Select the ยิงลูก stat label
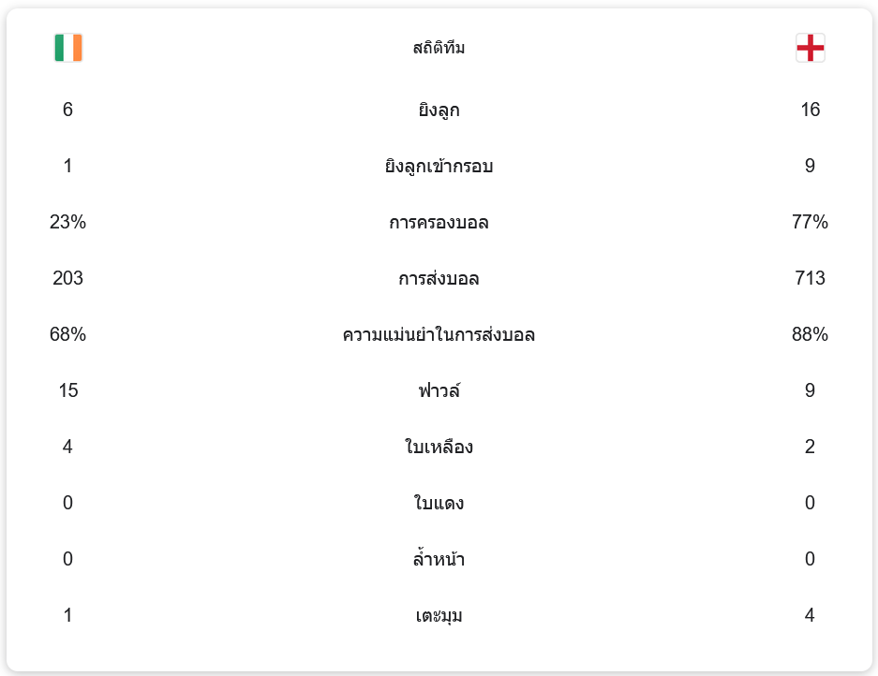Screen dimensions: 878x676 [439, 110]
